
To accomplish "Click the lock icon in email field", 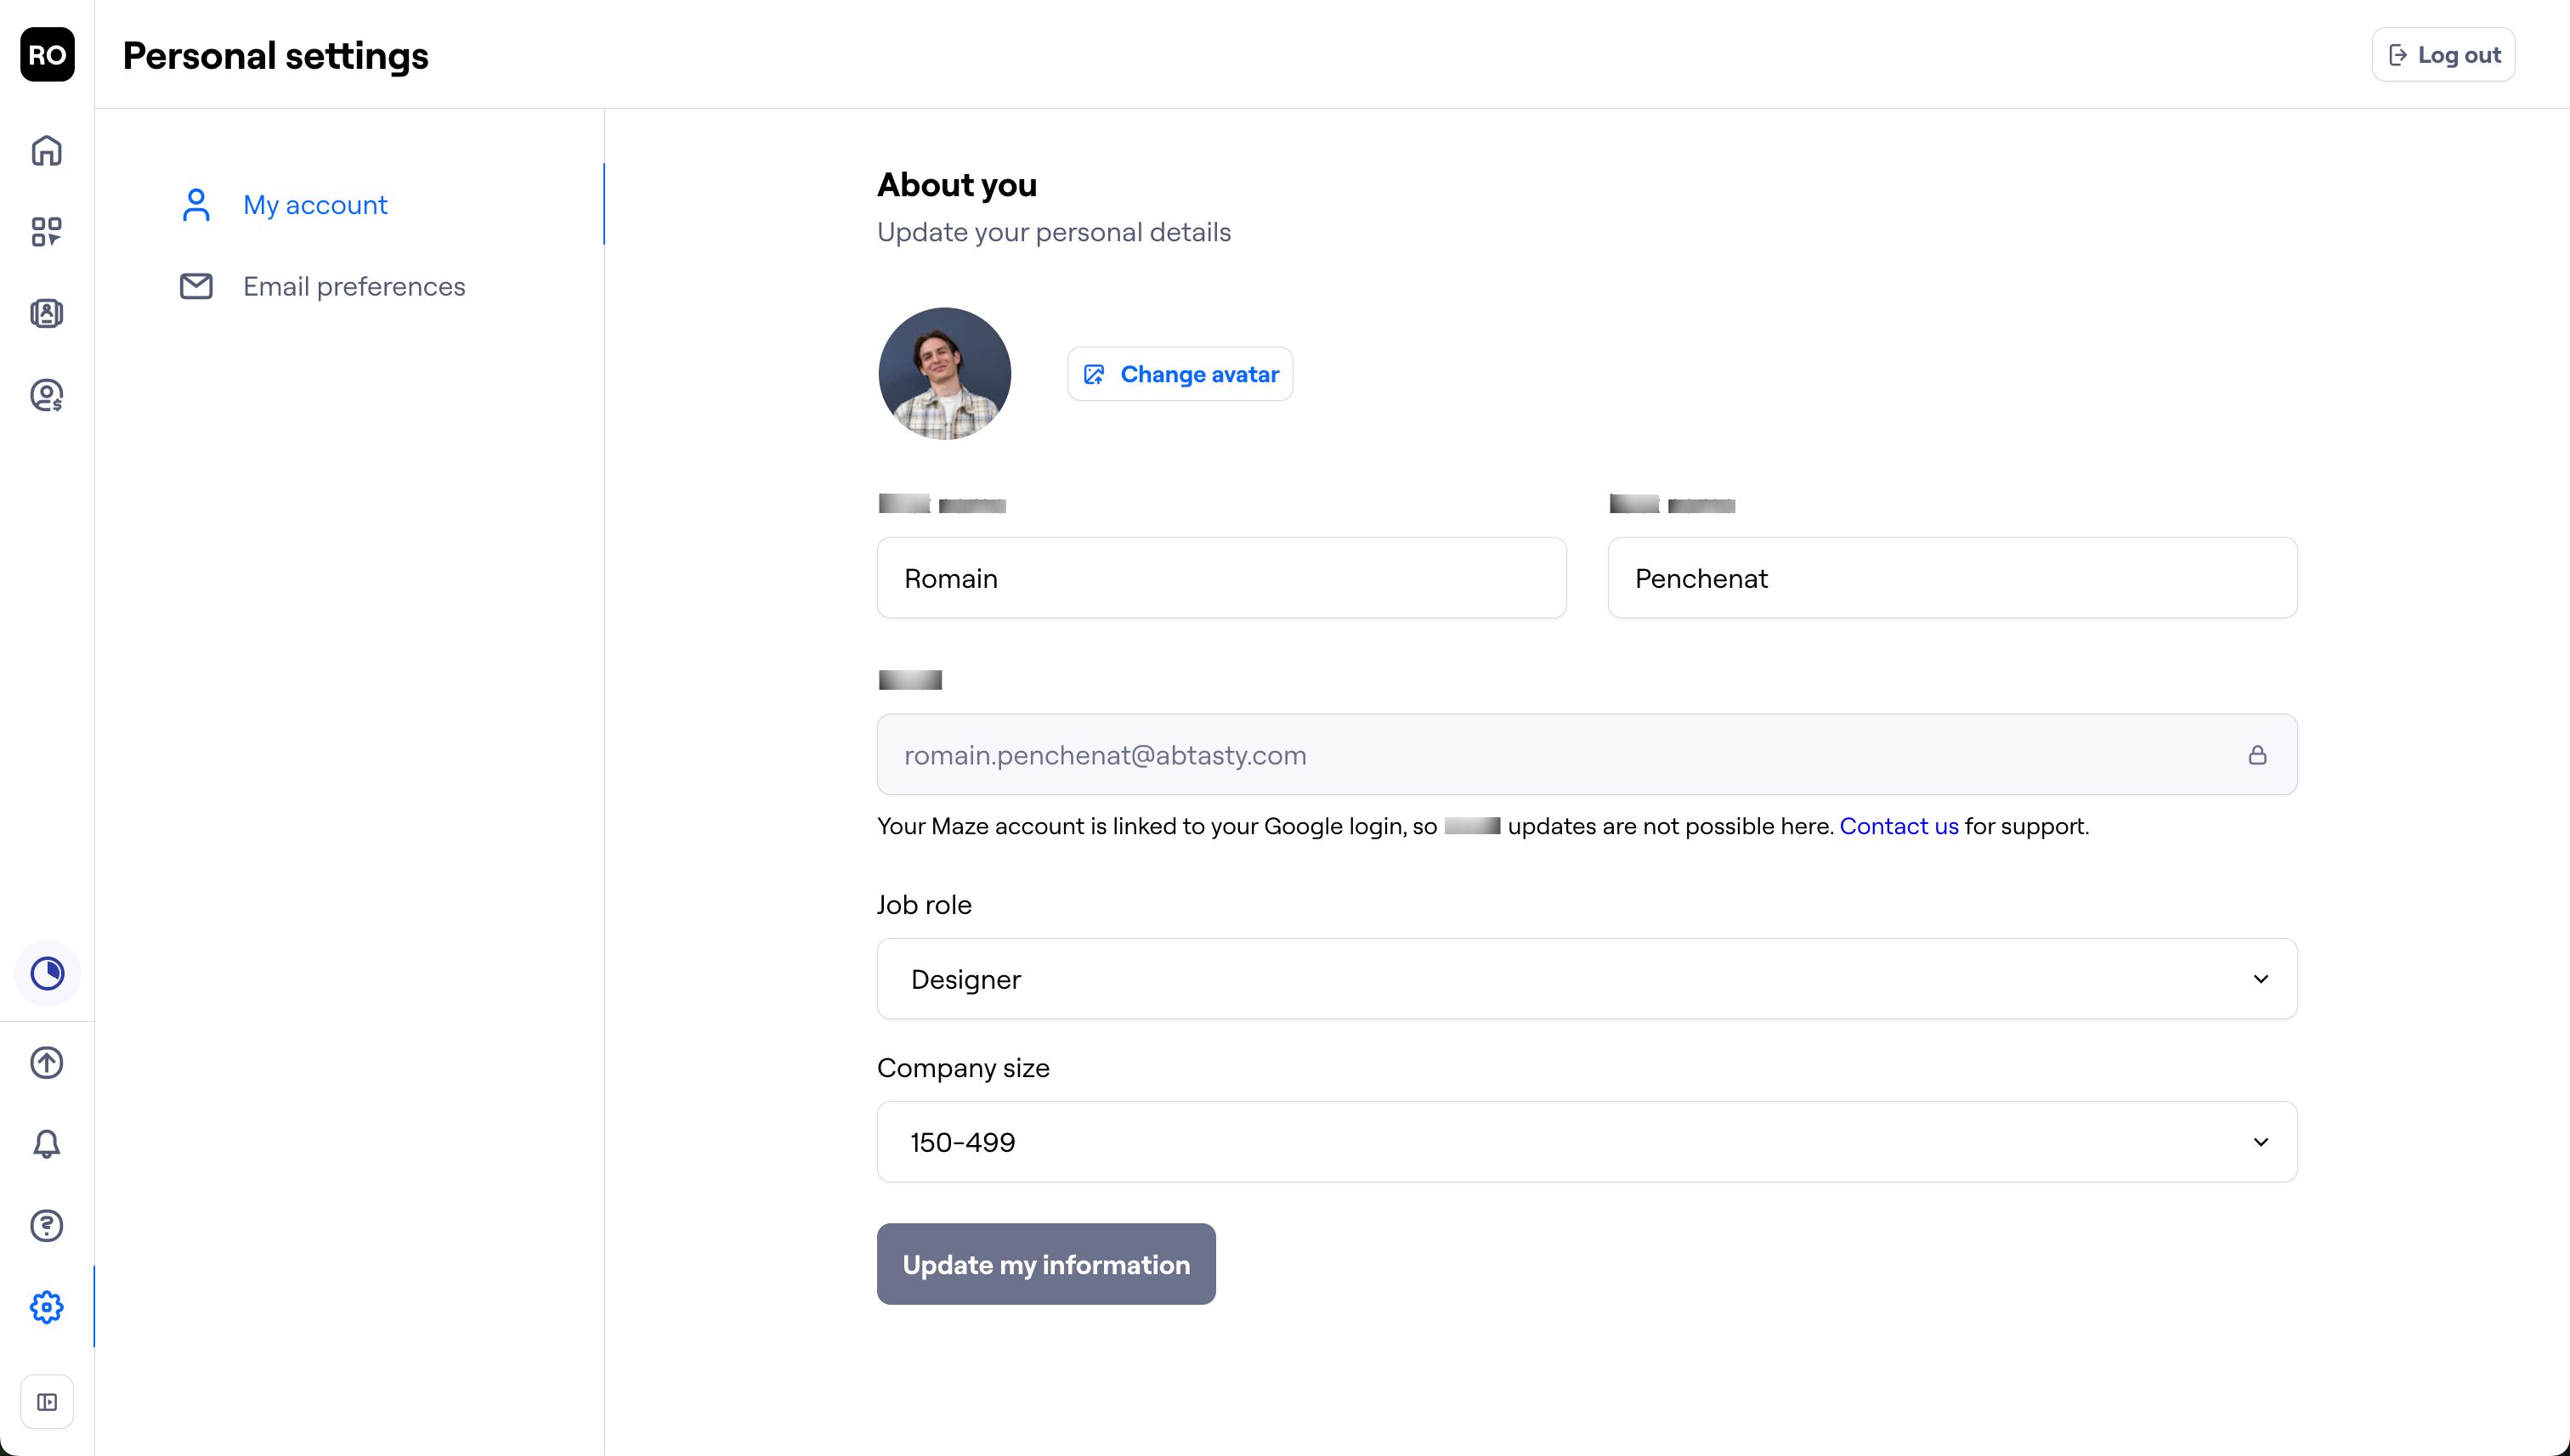I will point(2257,755).
